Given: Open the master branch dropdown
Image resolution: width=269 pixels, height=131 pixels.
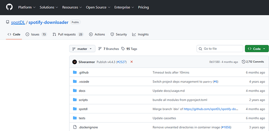Looking at the screenshot, I should coord(82,49).
